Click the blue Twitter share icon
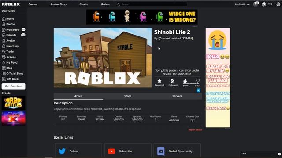Viewport: 282px width, 158px height. point(198,90)
